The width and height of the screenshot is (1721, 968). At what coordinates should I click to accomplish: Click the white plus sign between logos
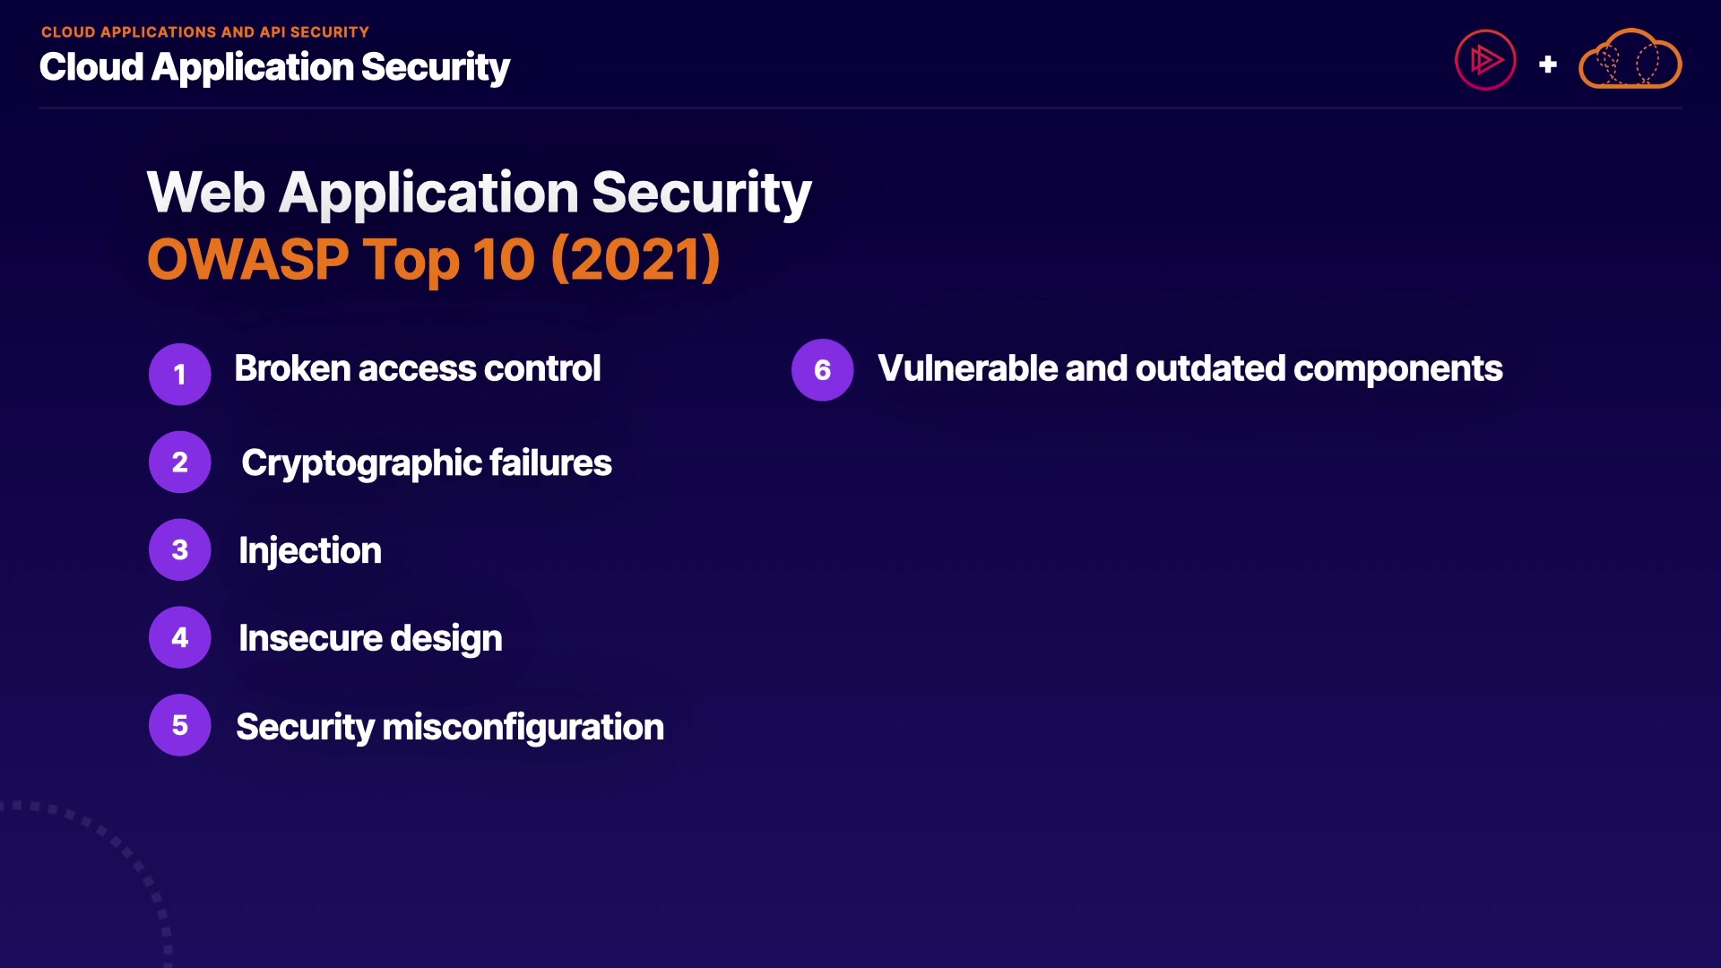[1547, 65]
